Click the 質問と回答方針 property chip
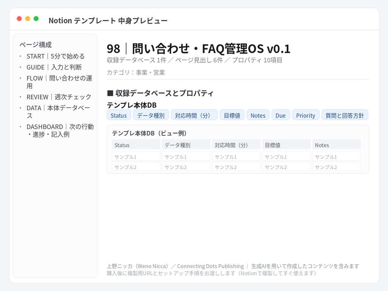The width and height of the screenshot is (388, 291). (x=345, y=115)
